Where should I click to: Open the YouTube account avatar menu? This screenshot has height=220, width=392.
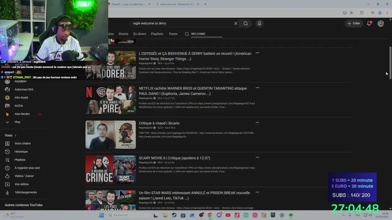tap(381, 23)
